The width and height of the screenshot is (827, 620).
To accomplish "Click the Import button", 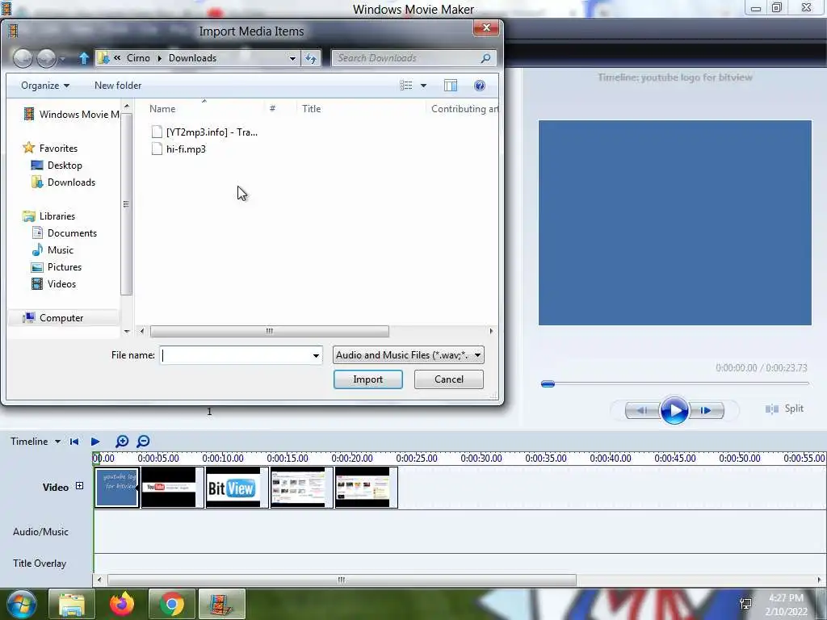I will [368, 379].
